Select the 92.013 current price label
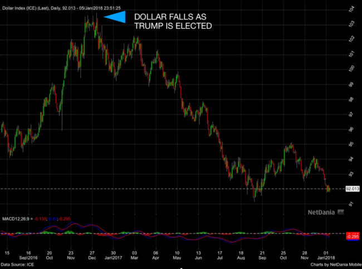 click(x=353, y=189)
